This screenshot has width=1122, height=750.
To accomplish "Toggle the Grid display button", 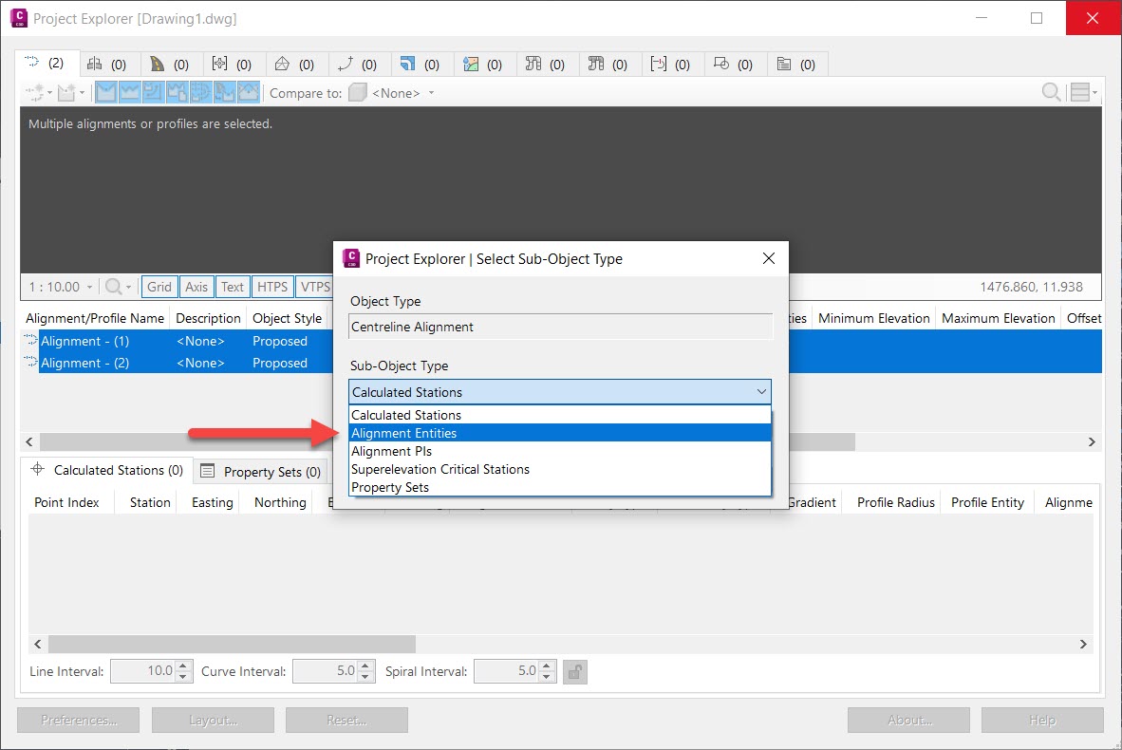I will pos(159,286).
